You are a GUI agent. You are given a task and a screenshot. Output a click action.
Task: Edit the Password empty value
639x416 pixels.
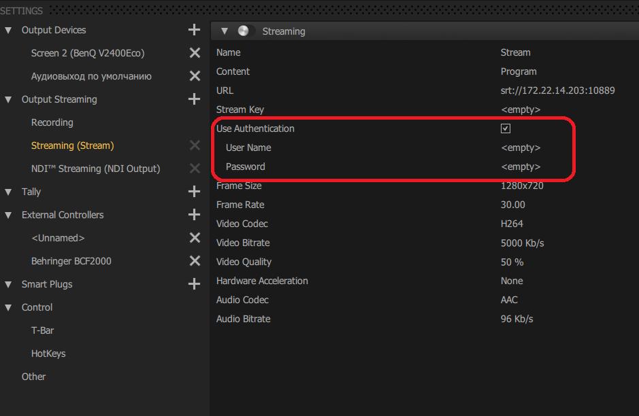point(521,167)
